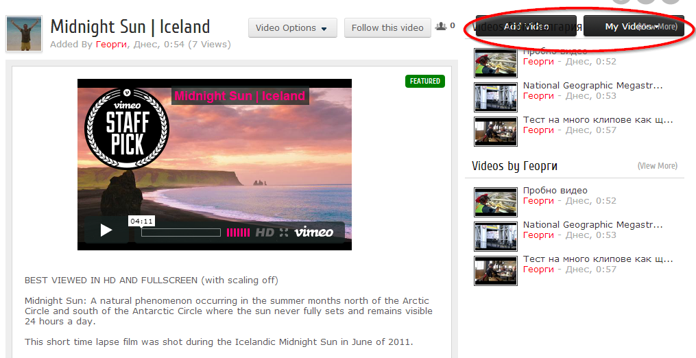Click National Geographic Megastr... title under Videos by Георги

592,224
